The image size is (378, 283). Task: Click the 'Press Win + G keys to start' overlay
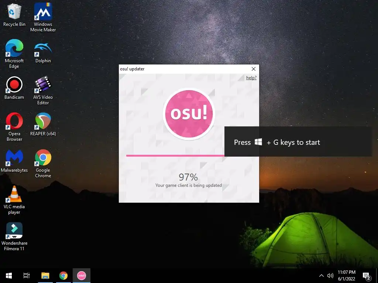[298, 142]
